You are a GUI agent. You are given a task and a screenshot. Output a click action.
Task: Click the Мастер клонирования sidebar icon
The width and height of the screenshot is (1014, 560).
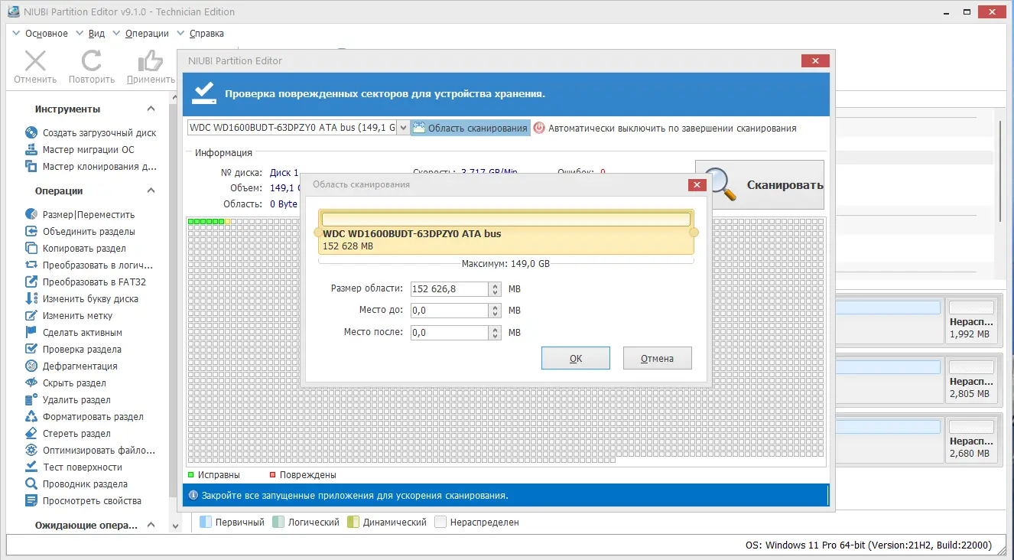click(x=31, y=166)
